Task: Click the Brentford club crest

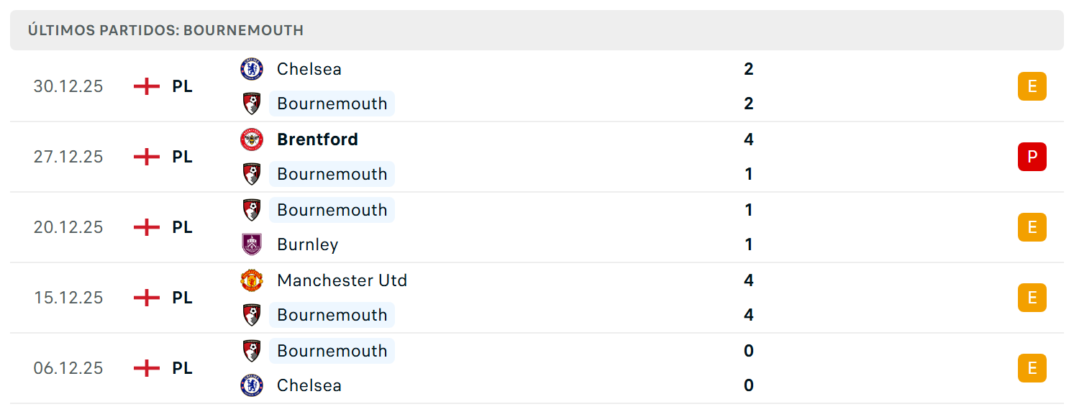Action: (x=252, y=139)
